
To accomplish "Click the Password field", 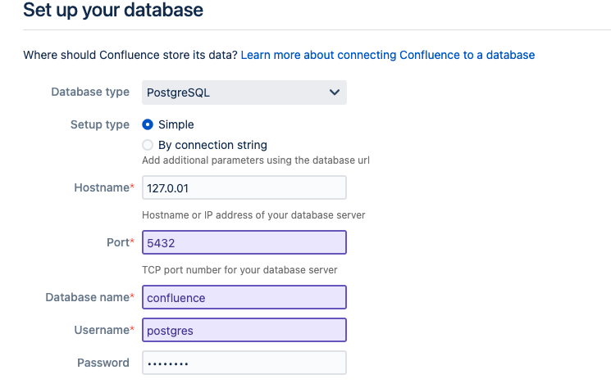I will coord(244,363).
